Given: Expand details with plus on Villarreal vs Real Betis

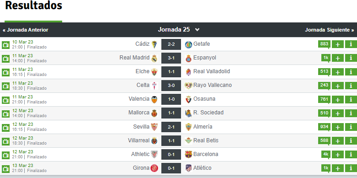Looking at the screenshot, I should click(338, 141).
